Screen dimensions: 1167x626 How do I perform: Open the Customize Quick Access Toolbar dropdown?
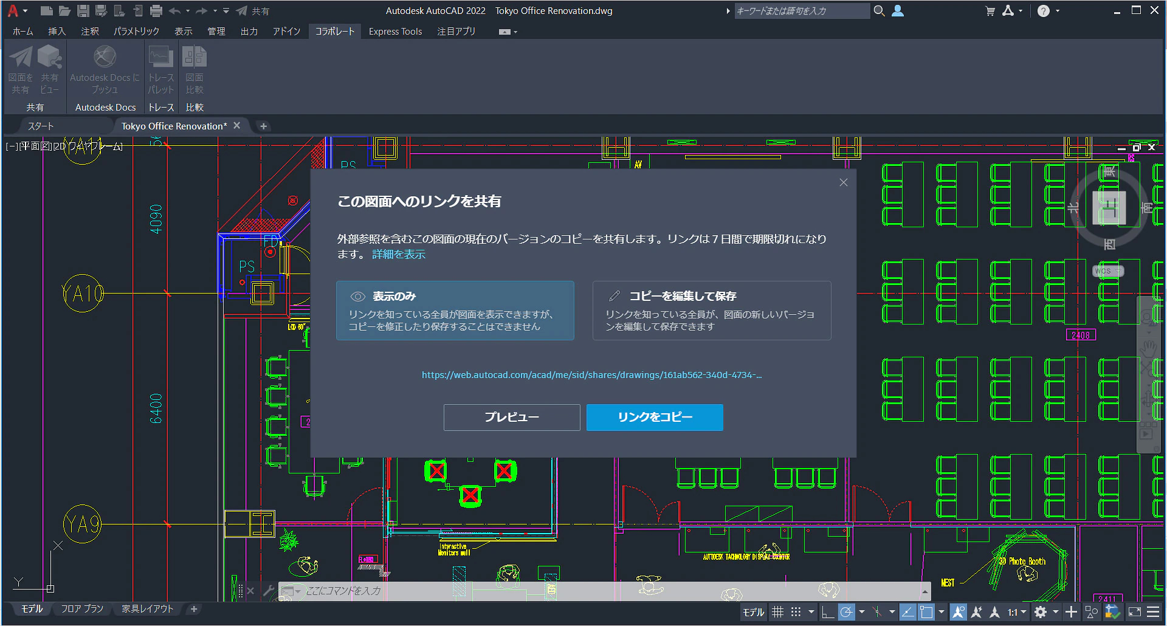226,11
